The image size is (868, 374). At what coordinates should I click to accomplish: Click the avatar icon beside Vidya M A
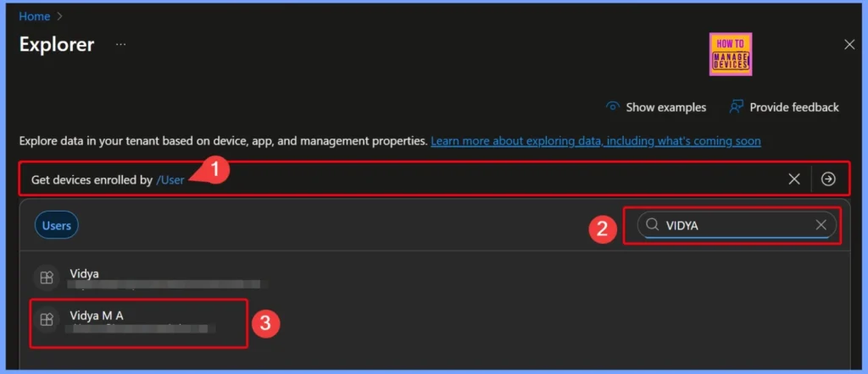pos(47,319)
